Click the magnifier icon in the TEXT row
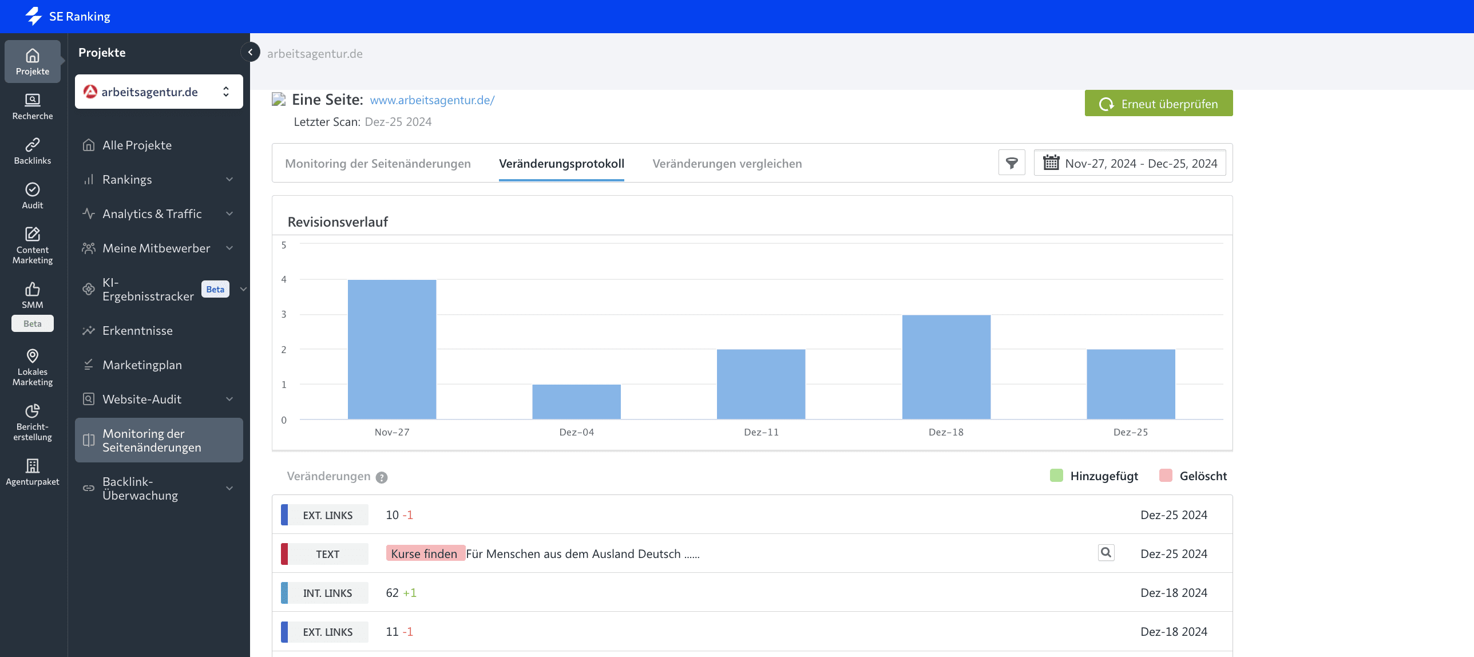 pos(1106,553)
